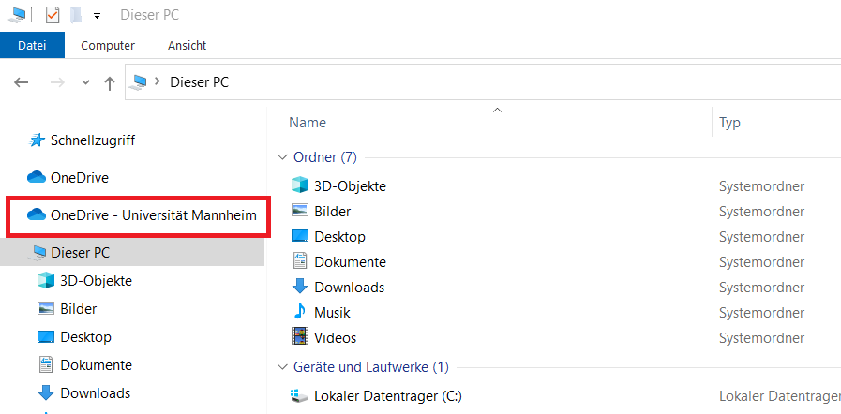Click the Bilder picture icon in file list
The image size is (841, 414).
coord(300,210)
